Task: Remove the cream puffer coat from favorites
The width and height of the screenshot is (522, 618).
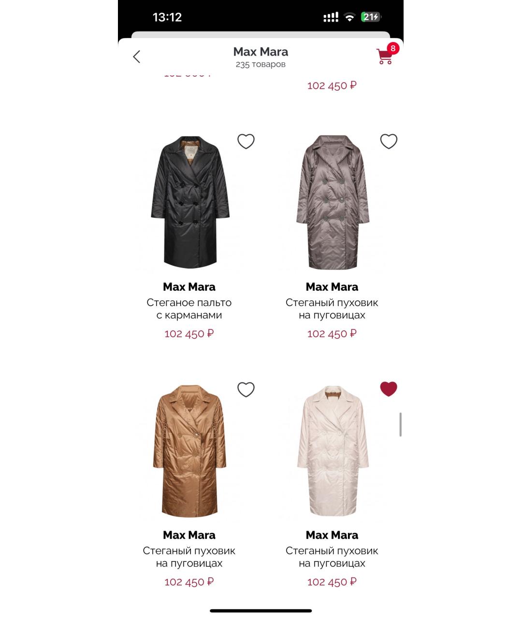Action: tap(389, 389)
